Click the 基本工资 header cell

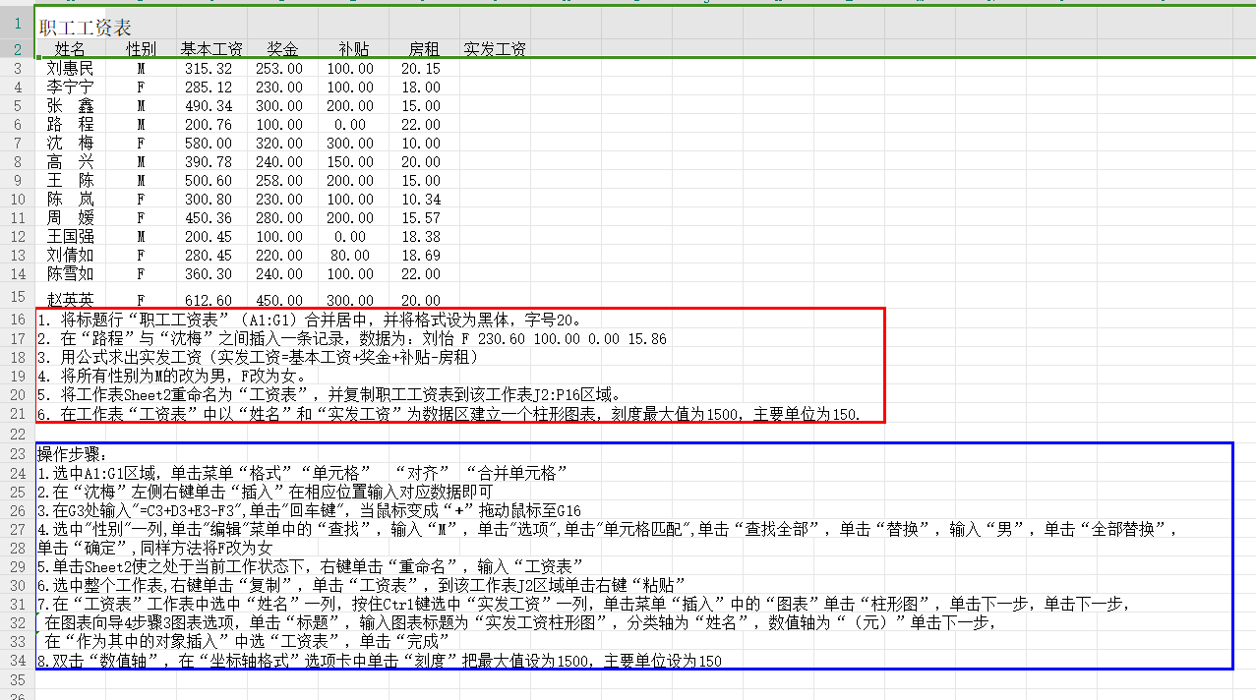coord(211,49)
